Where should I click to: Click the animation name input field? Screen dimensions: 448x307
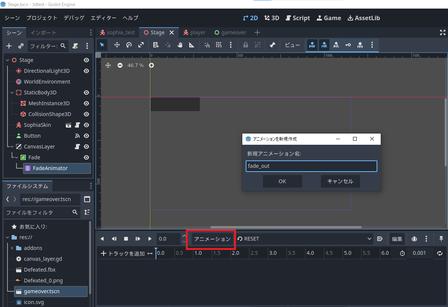pos(312,166)
